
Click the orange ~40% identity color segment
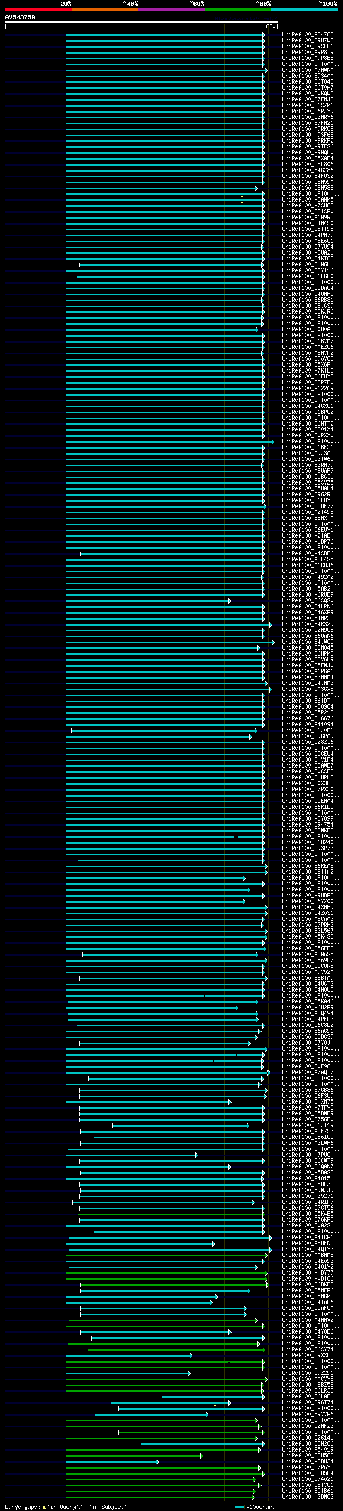click(105, 10)
